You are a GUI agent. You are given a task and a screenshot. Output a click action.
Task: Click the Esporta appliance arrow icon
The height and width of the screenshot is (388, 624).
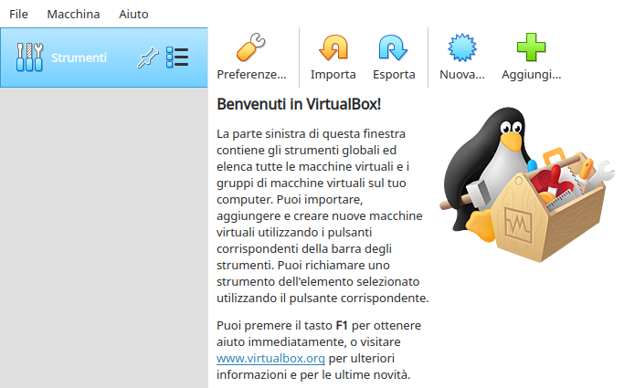pos(393,47)
